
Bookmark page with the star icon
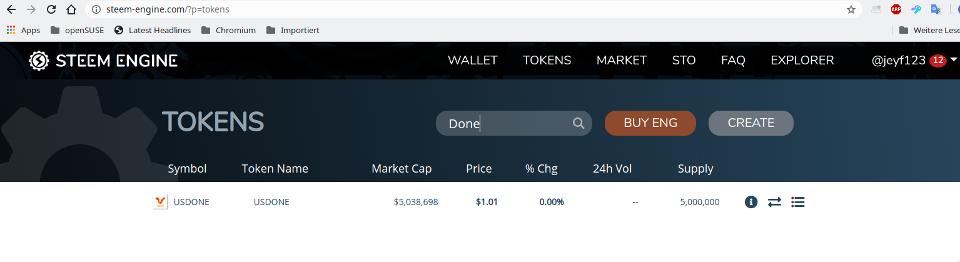pos(851,9)
